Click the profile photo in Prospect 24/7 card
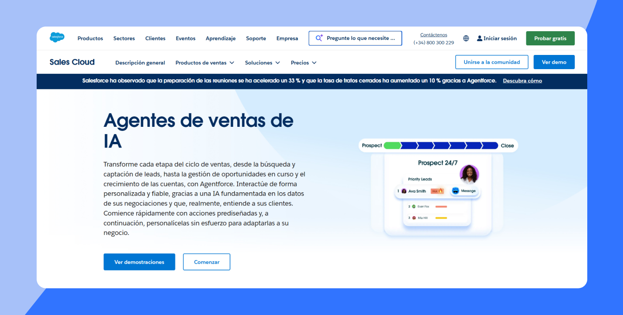This screenshot has width=623, height=315. pos(469,174)
